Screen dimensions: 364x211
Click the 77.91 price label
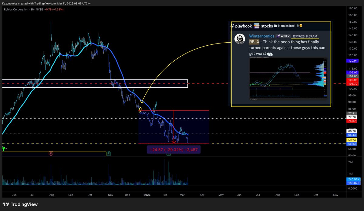[x=352, y=113]
